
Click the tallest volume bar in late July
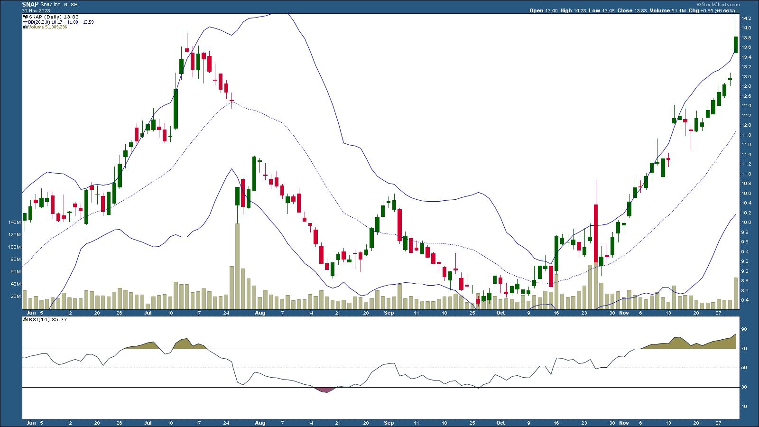pyautogui.click(x=237, y=266)
